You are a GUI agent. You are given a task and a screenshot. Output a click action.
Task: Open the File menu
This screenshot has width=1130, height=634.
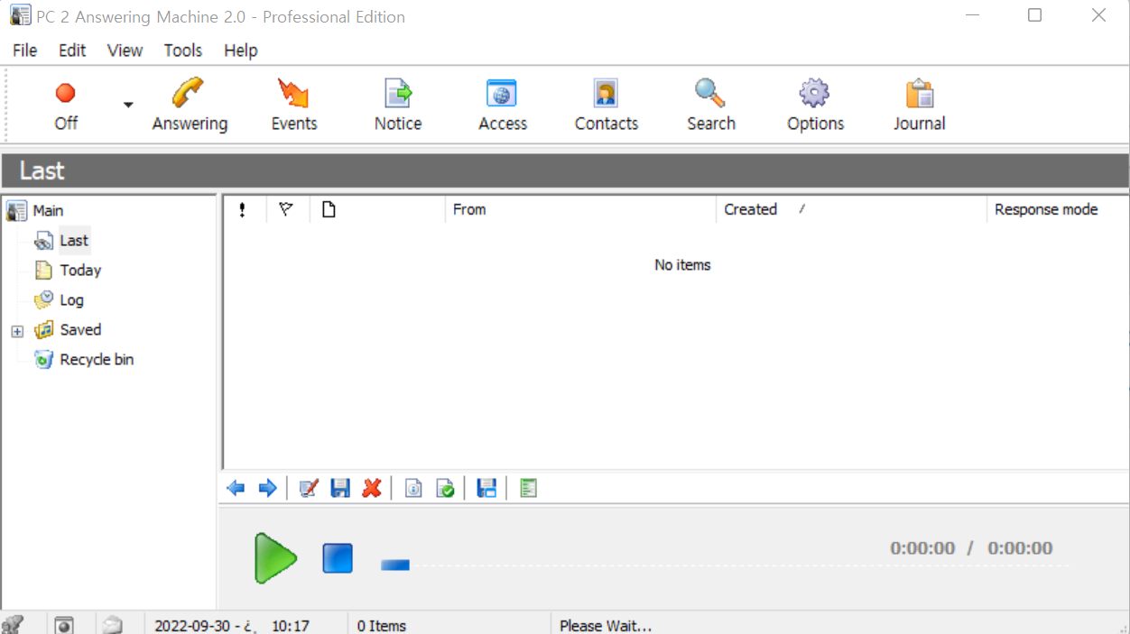(25, 51)
